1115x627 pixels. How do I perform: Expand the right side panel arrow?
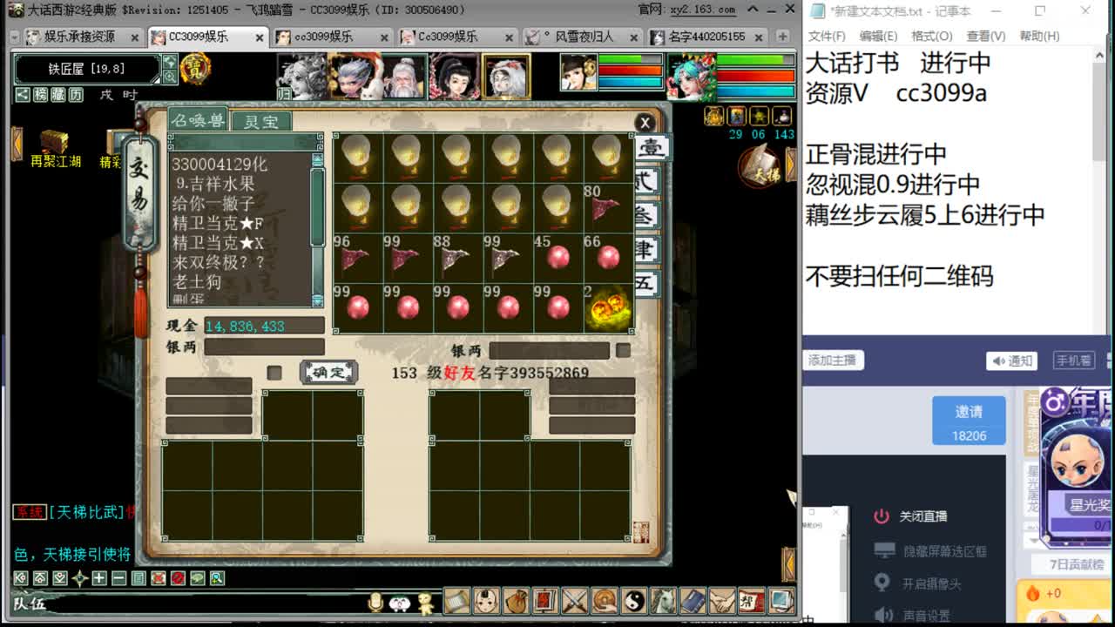tap(790, 165)
